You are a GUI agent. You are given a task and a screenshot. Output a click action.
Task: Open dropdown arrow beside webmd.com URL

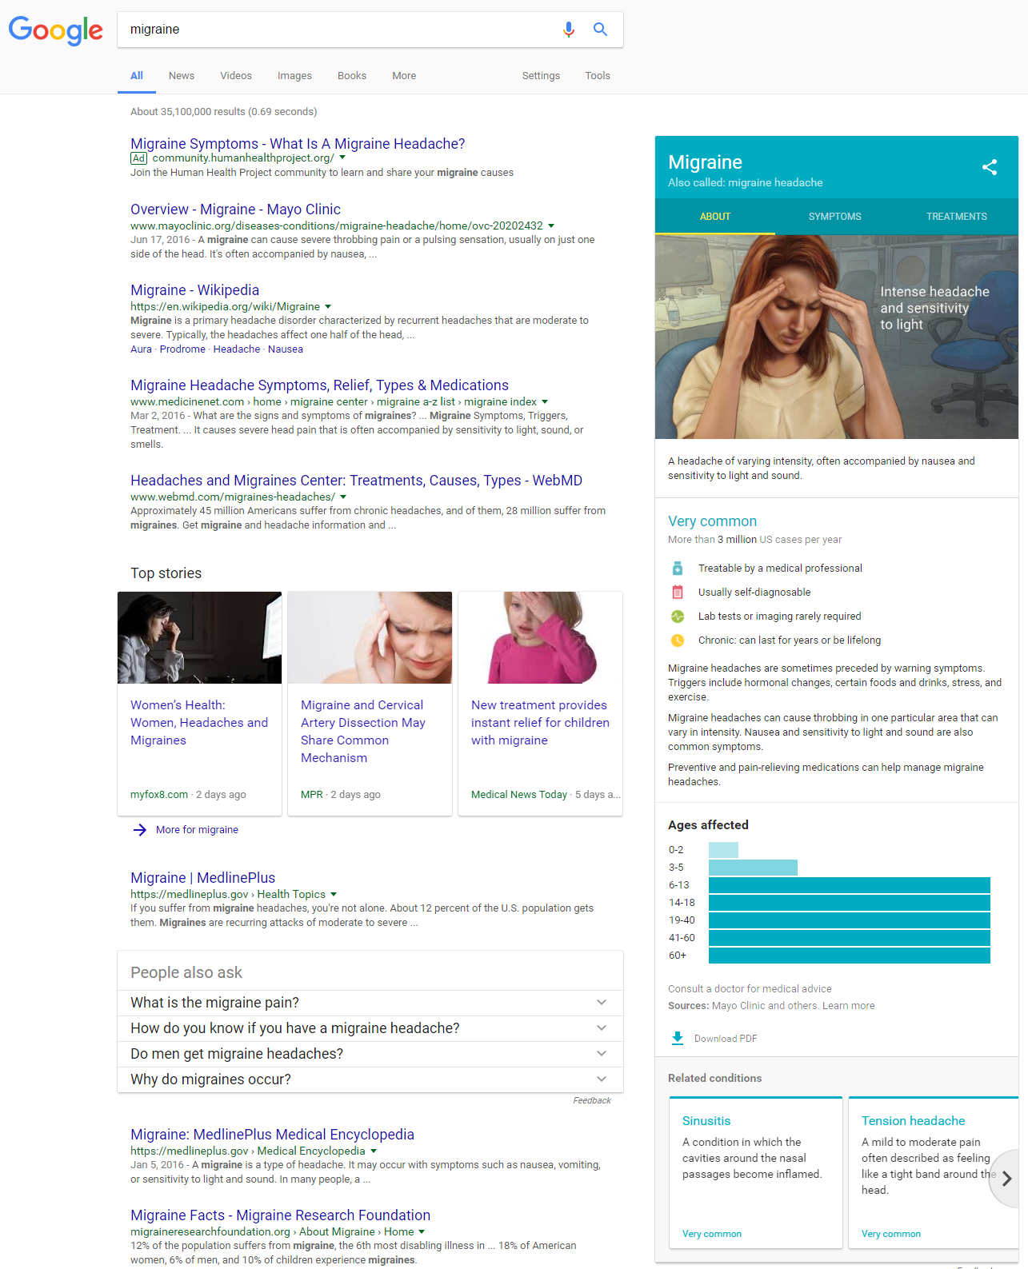(343, 497)
